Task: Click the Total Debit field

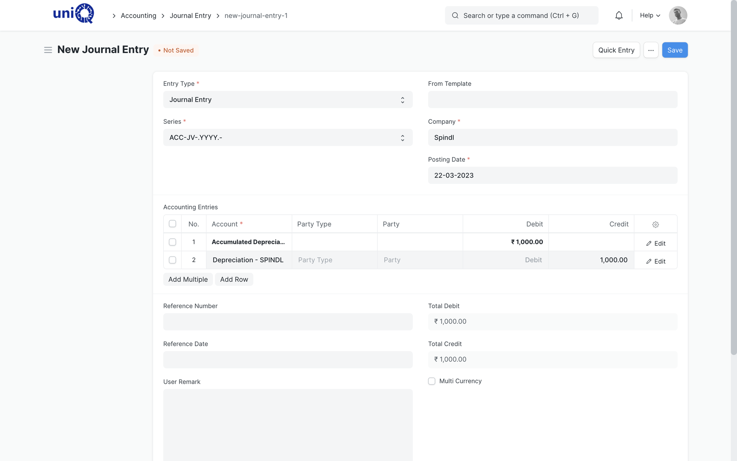Action: (553, 322)
